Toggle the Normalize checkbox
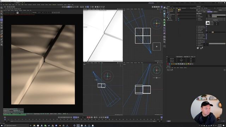This screenshot has height=127, width=226. (206, 31)
